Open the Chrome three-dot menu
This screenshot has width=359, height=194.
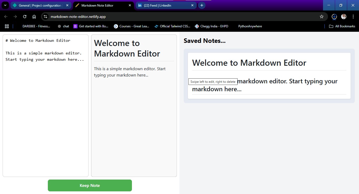[x=353, y=16]
